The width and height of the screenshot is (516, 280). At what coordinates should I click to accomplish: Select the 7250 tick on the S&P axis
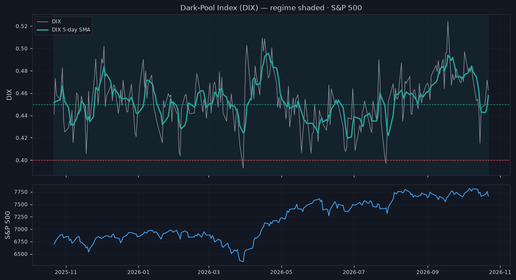click(x=22, y=217)
